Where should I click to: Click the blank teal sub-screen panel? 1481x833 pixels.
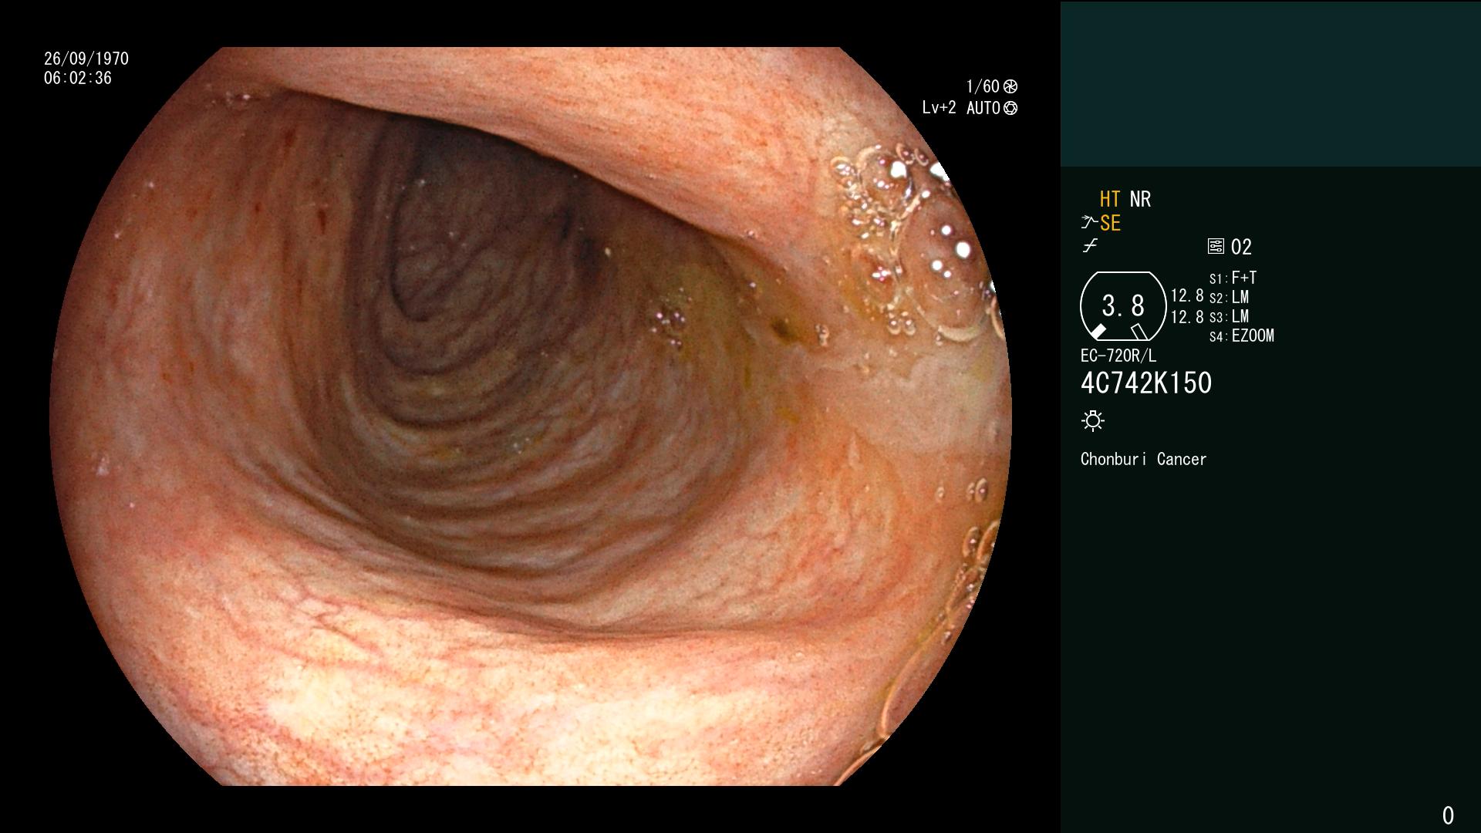tap(1270, 83)
